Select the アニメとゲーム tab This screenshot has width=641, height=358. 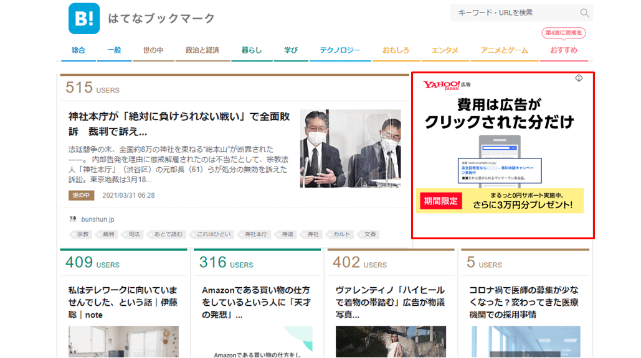504,50
